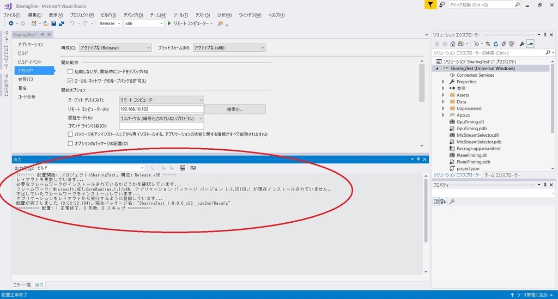Open the 構成 アクティブな (Release) dropdown
This screenshot has width=558, height=299.
pos(116,47)
